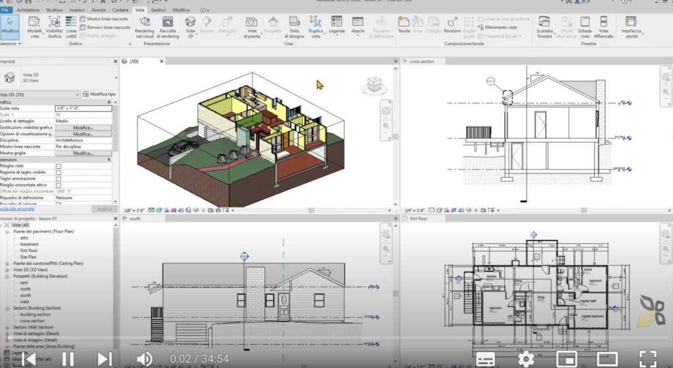Skip to the next video

coord(104,359)
